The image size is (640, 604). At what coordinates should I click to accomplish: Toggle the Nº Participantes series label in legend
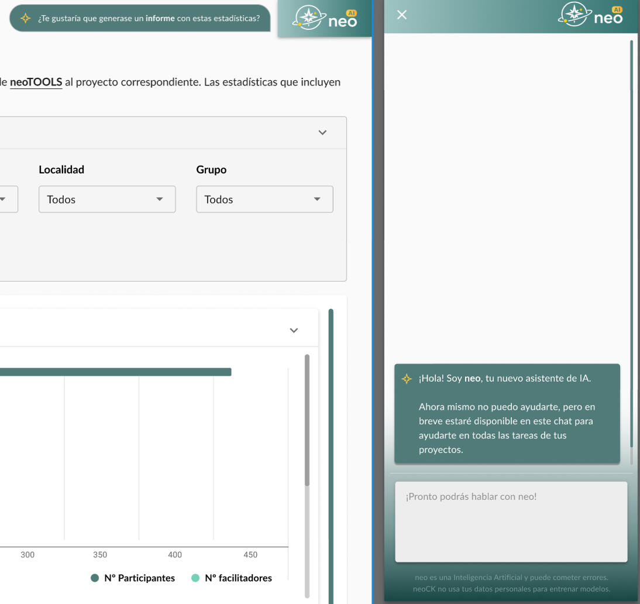click(139, 578)
